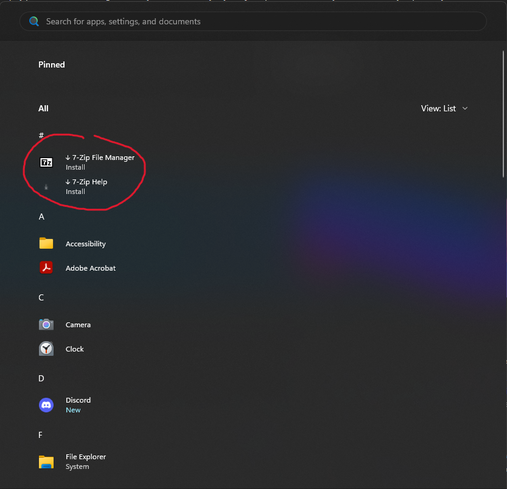Click the Accessibility text entry

[x=86, y=244]
